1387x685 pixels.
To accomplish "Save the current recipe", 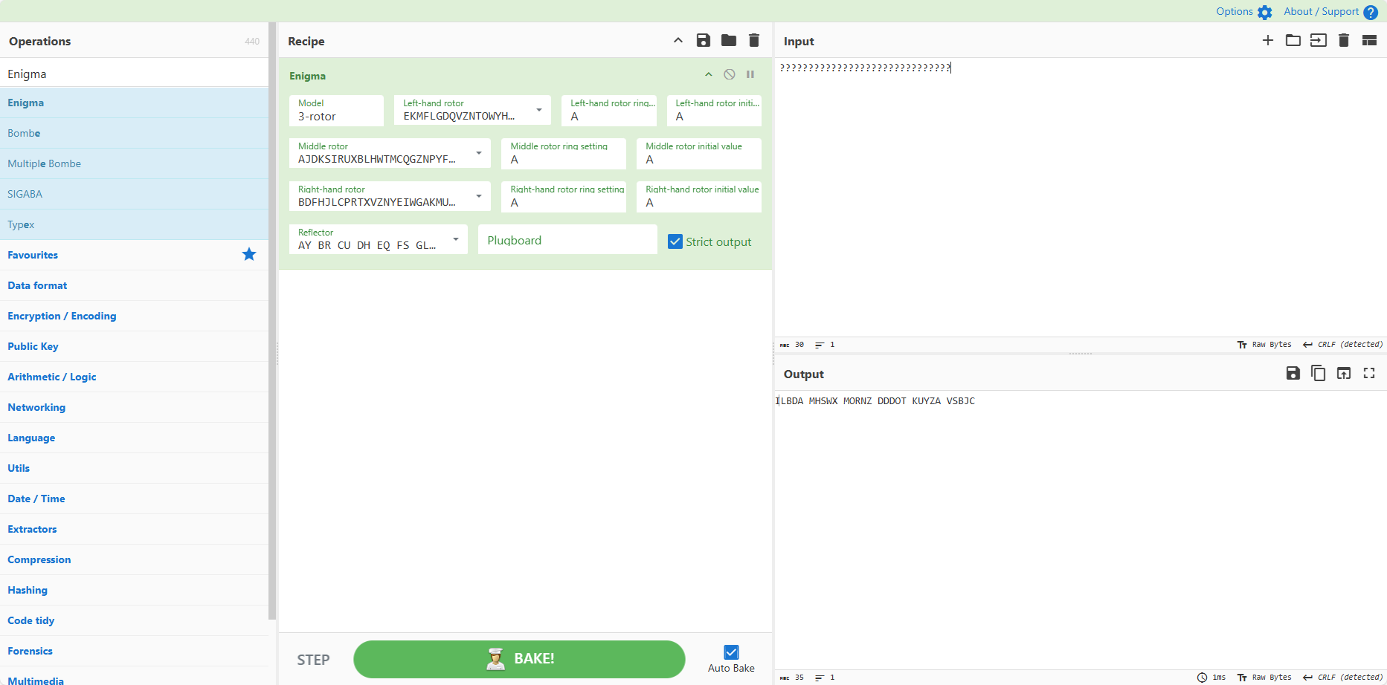I will coord(703,41).
